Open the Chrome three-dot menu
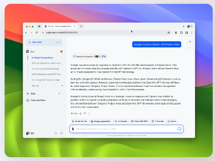The height and width of the screenshot is (161, 215). tap(192, 33)
